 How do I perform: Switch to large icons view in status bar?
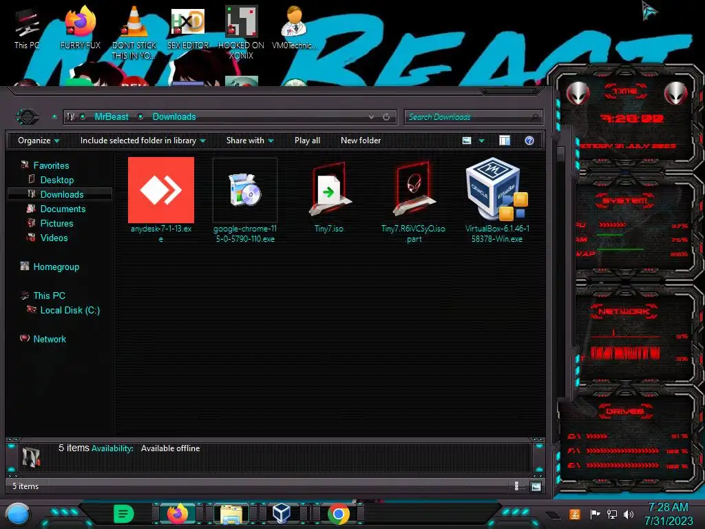[x=536, y=486]
